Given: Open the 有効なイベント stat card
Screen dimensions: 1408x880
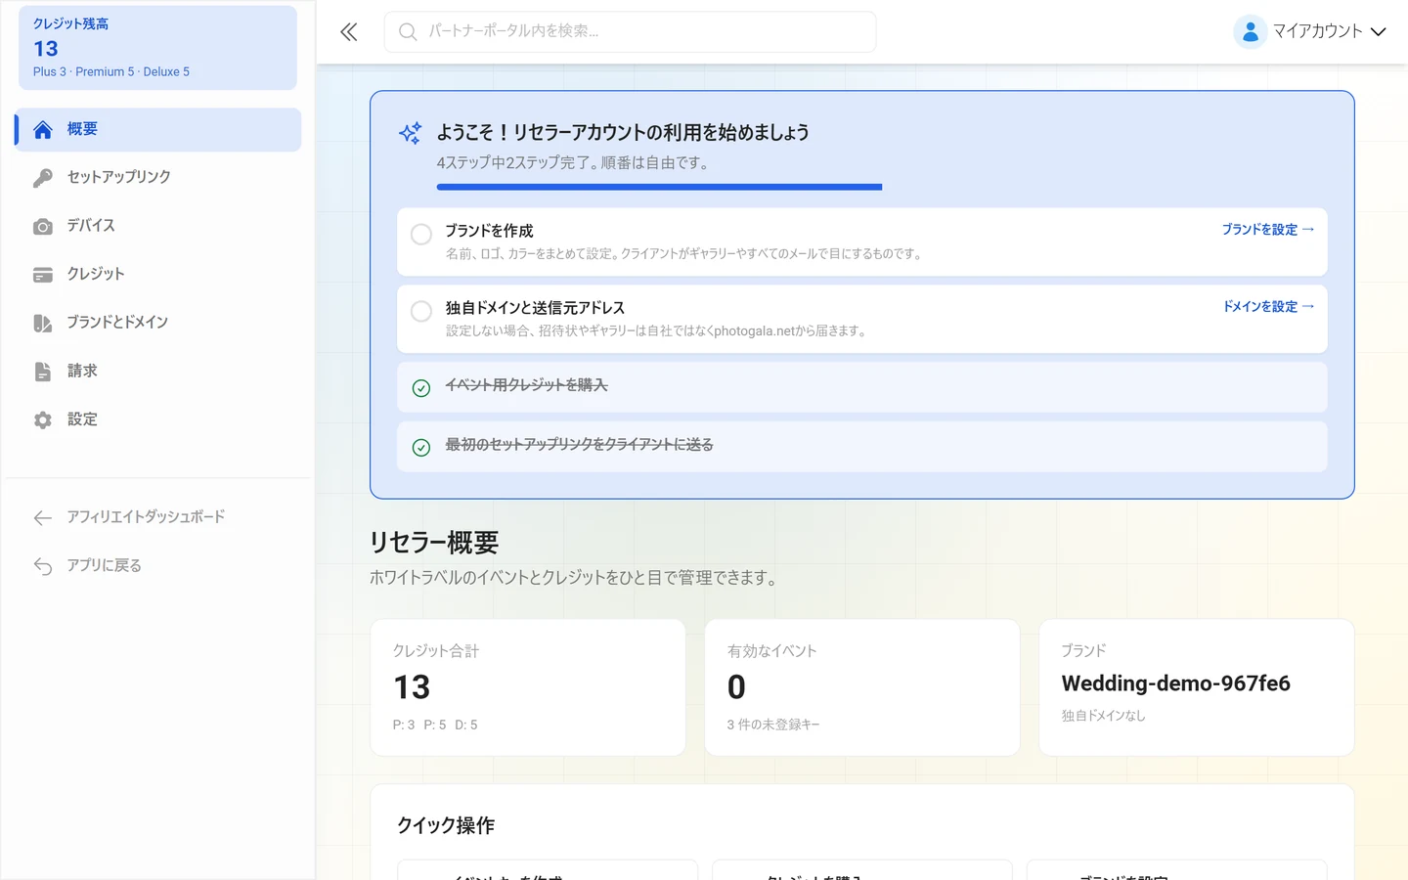Looking at the screenshot, I should click(862, 687).
